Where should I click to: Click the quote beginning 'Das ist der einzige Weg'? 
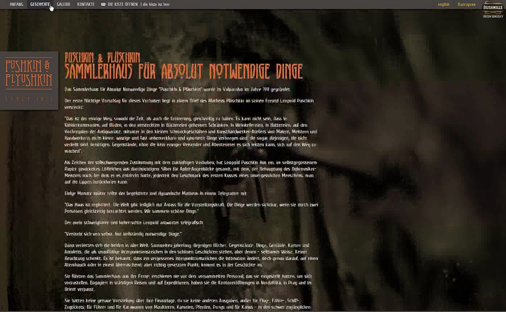191,135
